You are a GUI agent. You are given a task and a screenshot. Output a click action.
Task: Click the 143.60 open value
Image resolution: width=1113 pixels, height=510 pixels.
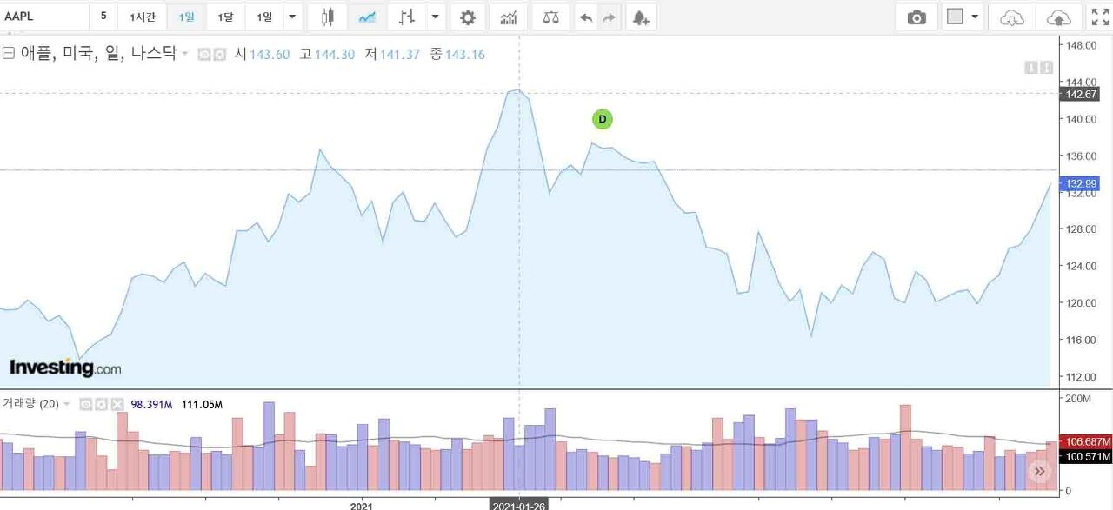click(270, 55)
